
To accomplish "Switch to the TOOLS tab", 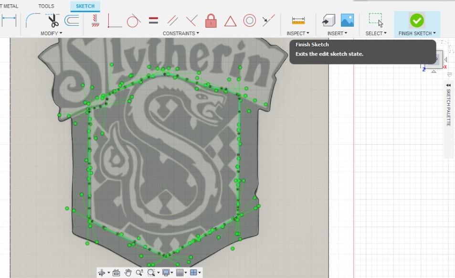I will (46, 6).
